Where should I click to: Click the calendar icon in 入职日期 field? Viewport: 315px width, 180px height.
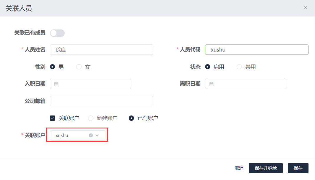pos(56,84)
